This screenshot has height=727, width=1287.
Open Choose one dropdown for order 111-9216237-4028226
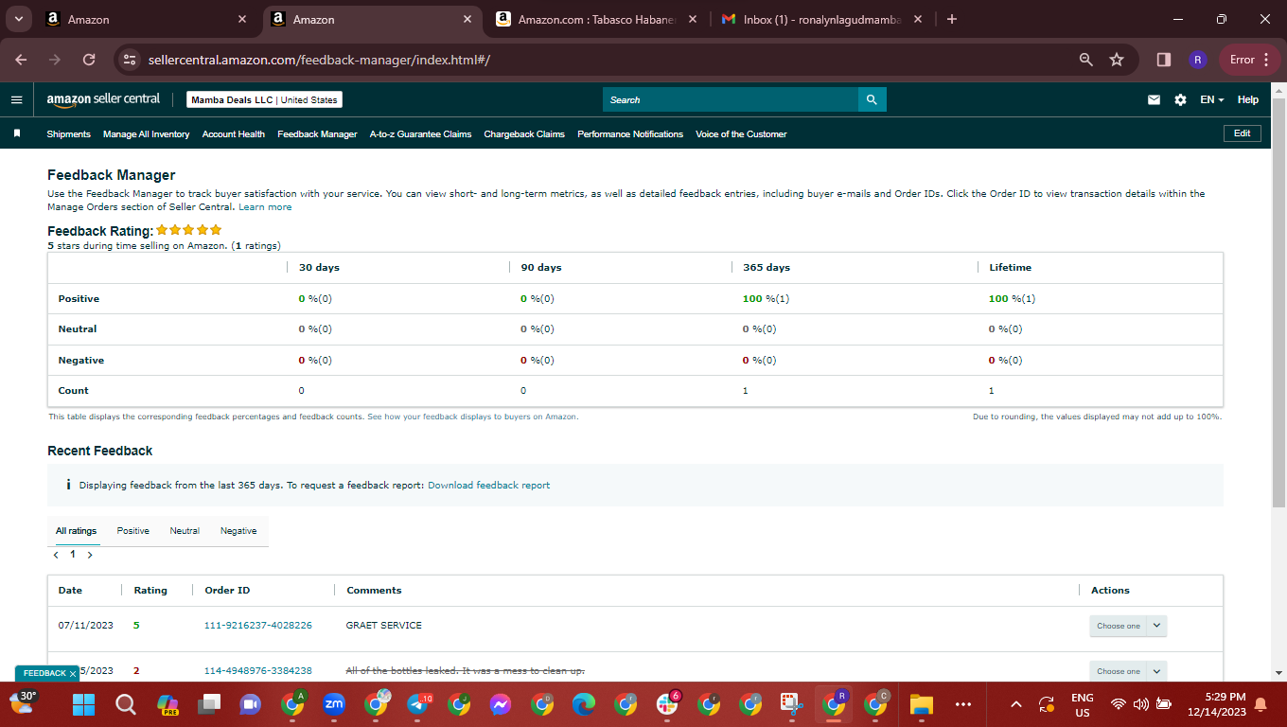[x=1128, y=626]
